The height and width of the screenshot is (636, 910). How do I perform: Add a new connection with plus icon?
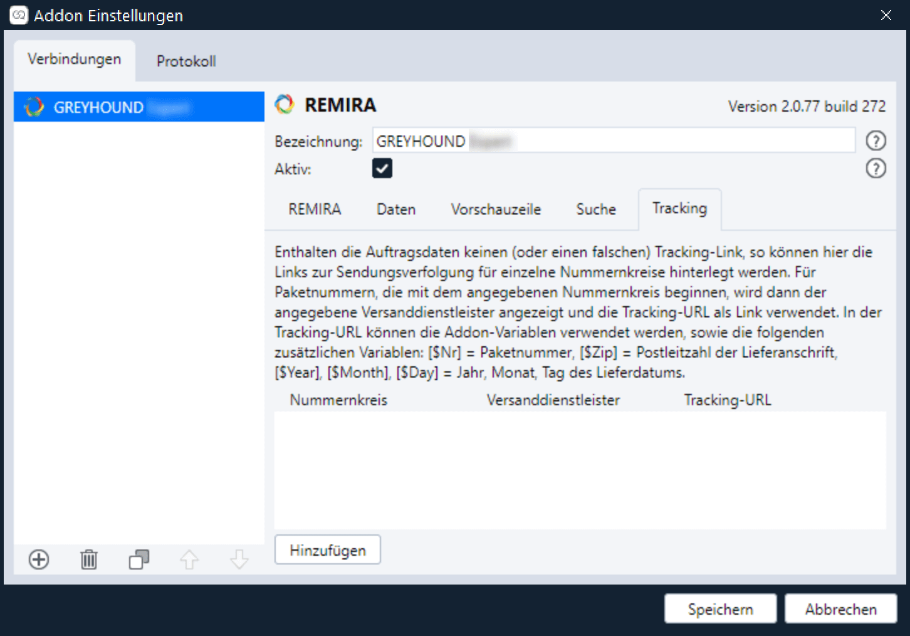[x=39, y=559]
